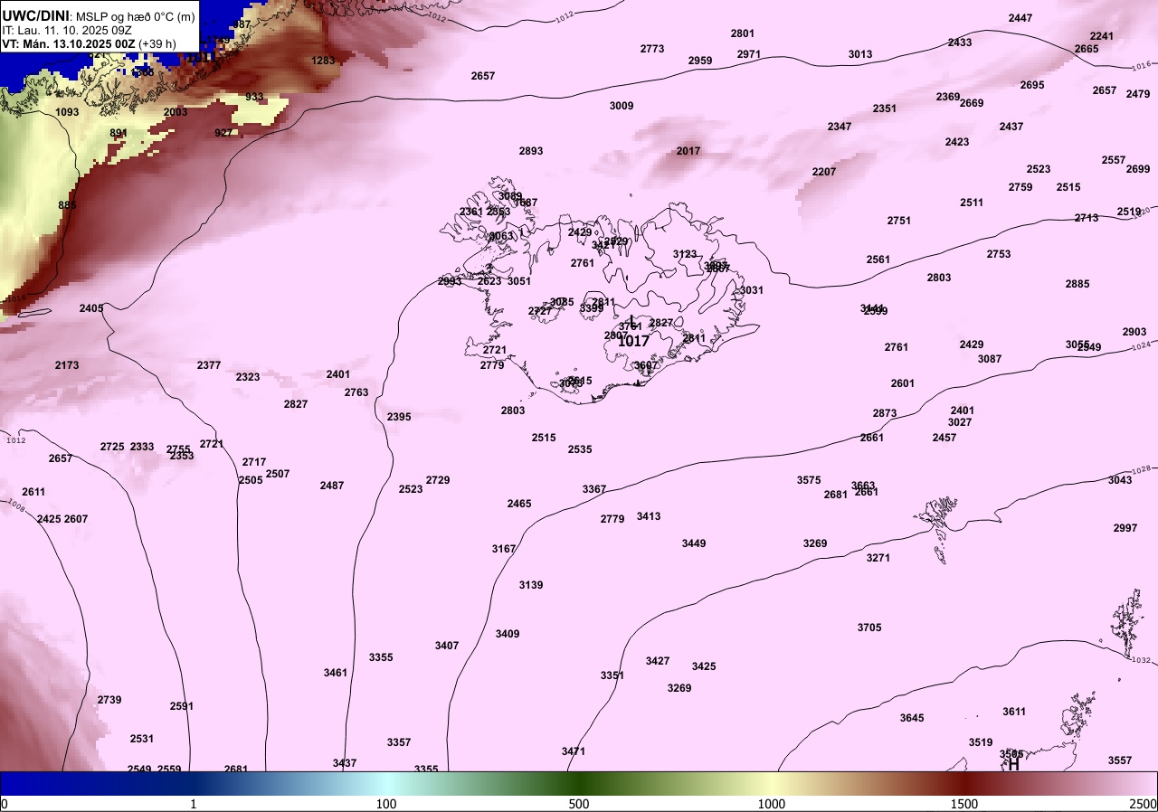
Task: Click the '2500' label at the colour scale end
Action: click(x=1143, y=804)
